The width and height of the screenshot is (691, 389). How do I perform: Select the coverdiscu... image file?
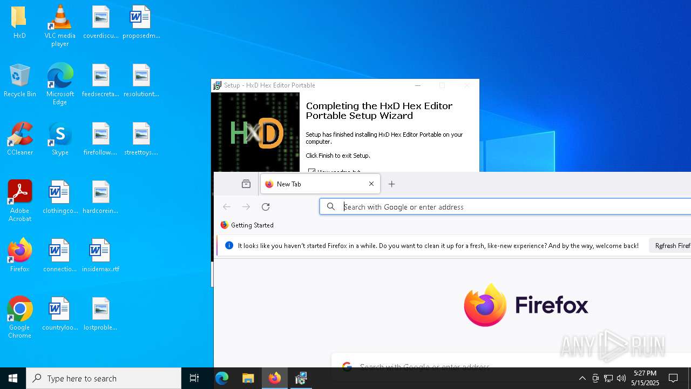[100, 22]
